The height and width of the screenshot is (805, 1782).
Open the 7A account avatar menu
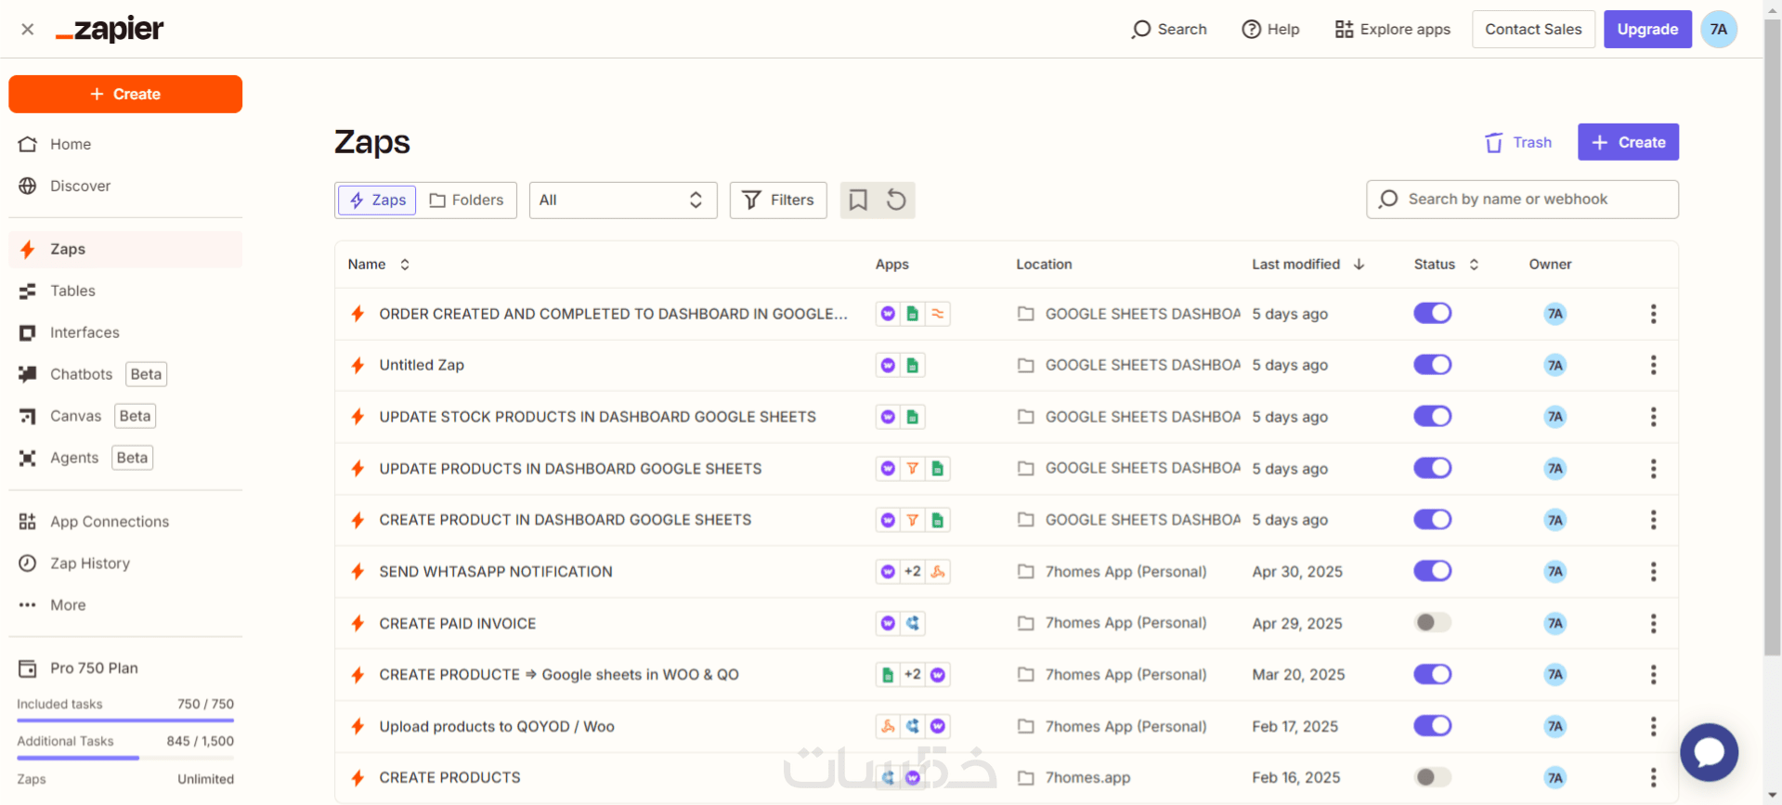tap(1719, 30)
